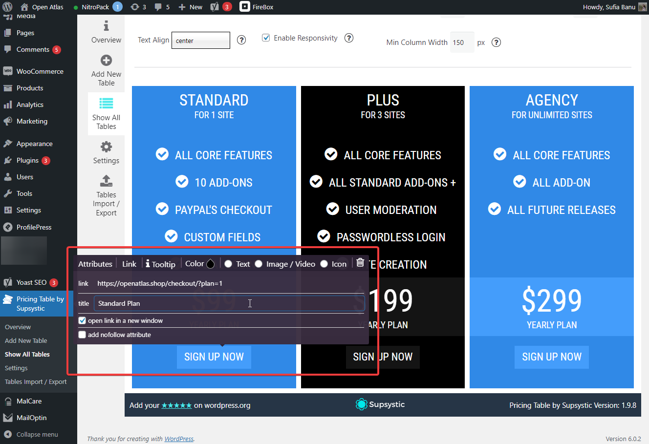Show help for Enable Responsivity
The image size is (649, 444).
point(349,38)
